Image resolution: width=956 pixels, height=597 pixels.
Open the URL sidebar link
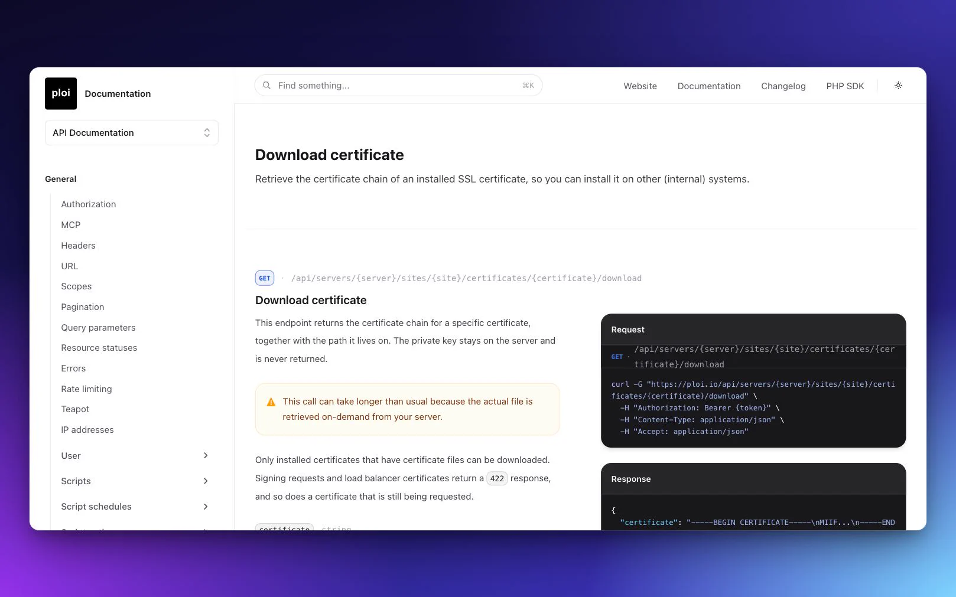70,266
